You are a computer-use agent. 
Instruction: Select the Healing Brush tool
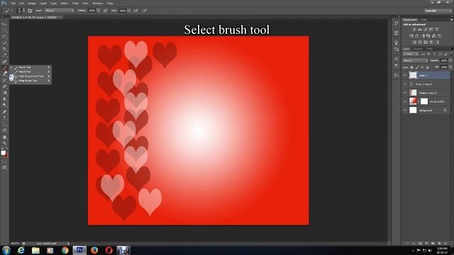click(x=4, y=62)
